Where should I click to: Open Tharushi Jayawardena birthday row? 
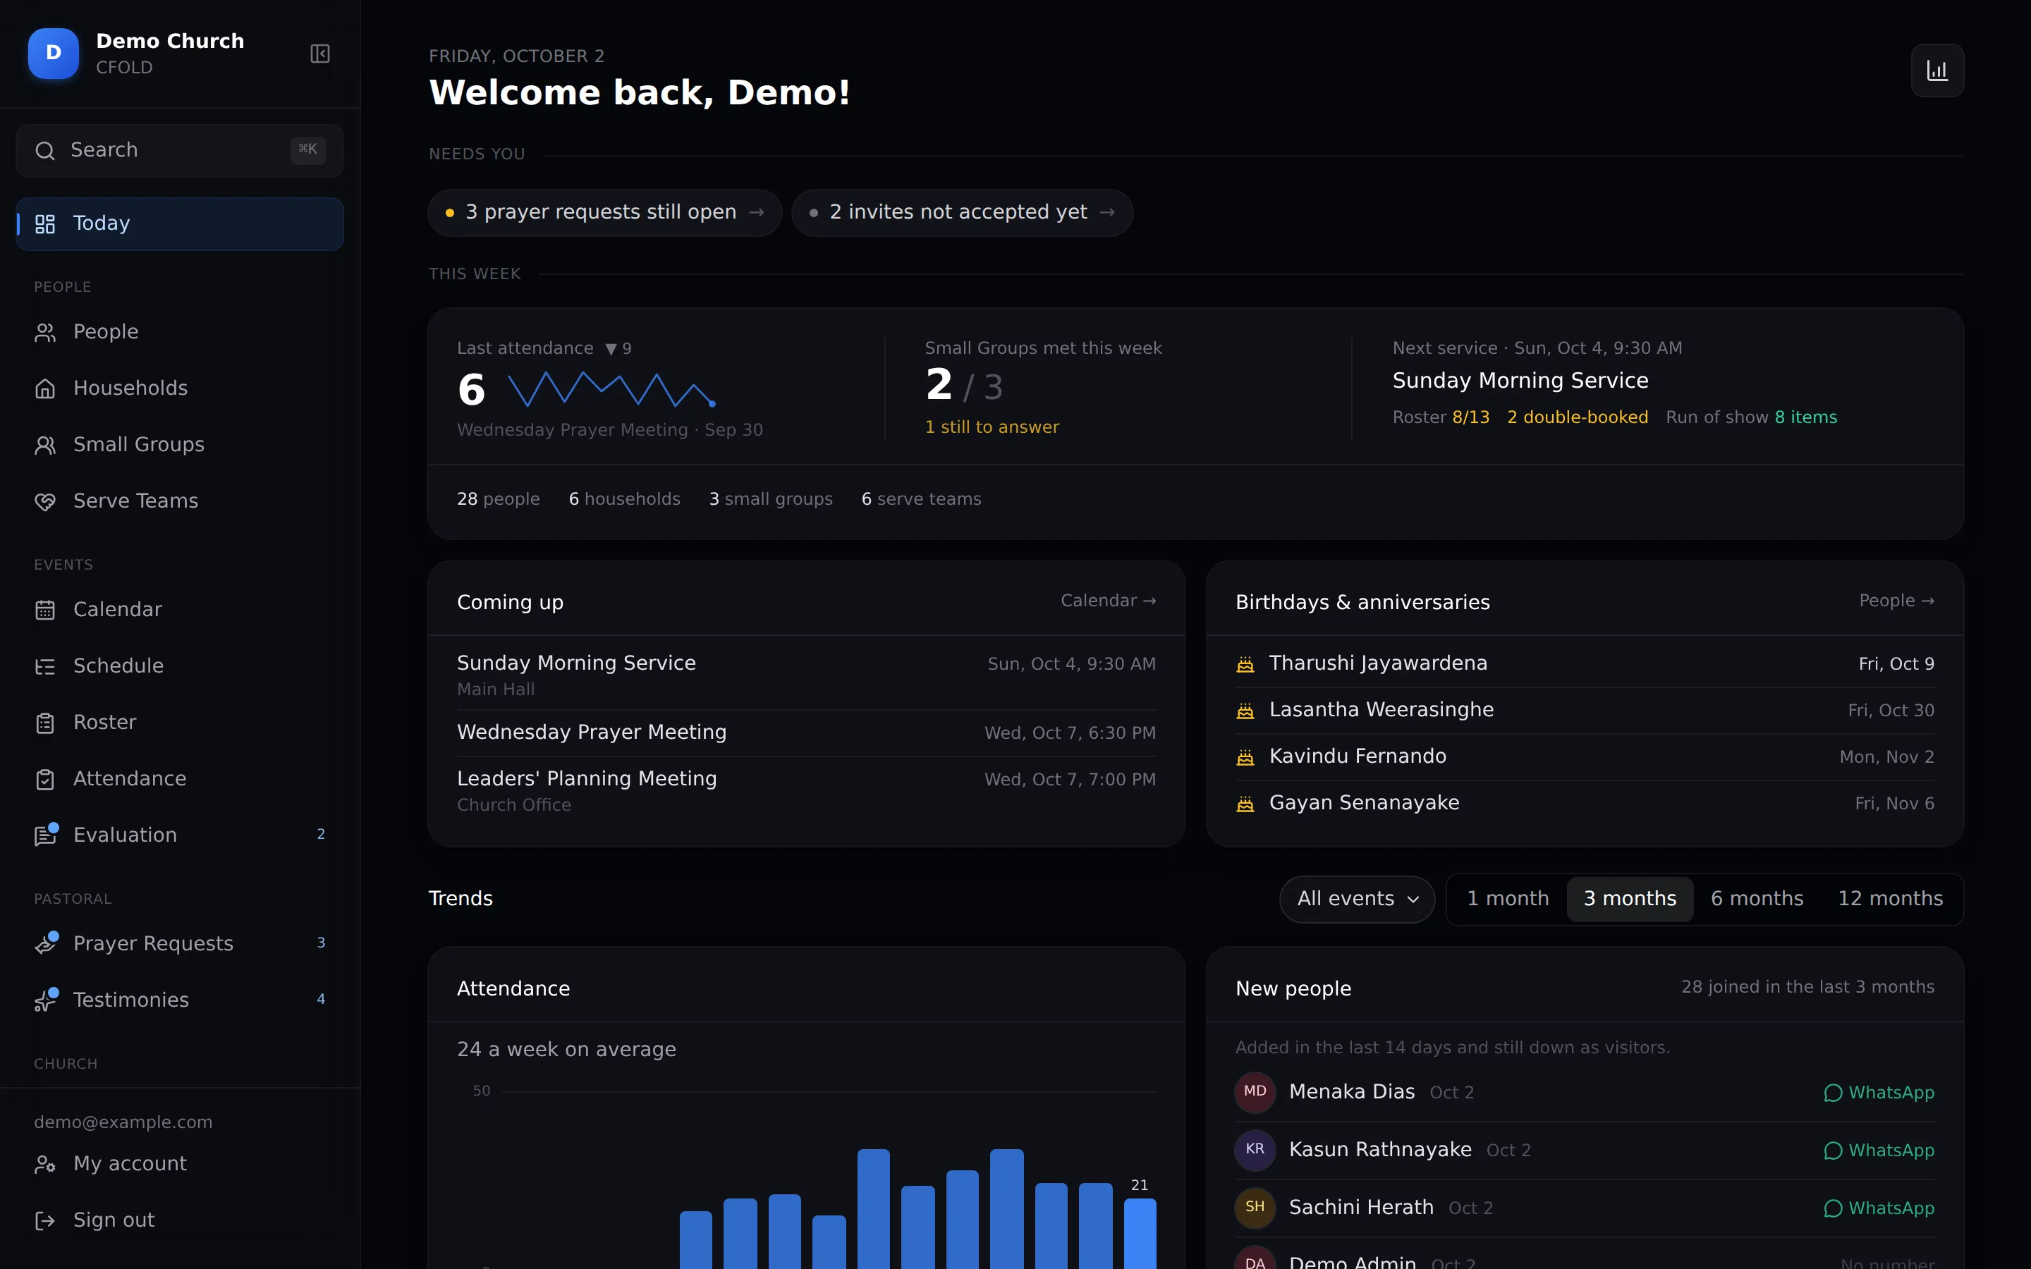click(1585, 664)
